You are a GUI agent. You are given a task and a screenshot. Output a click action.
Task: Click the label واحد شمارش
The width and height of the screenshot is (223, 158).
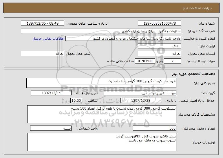pos(87,128)
